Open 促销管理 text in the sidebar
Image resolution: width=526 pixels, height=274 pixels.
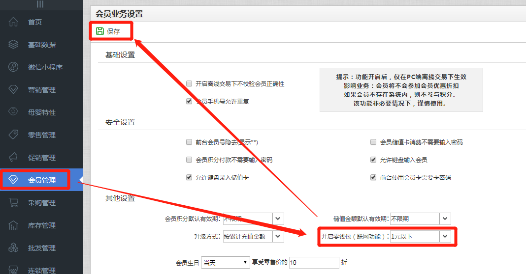pos(41,158)
